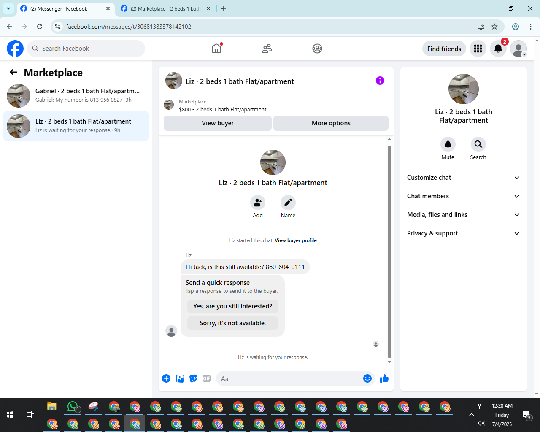
Task: Expand Customize chat section
Action: click(x=463, y=178)
